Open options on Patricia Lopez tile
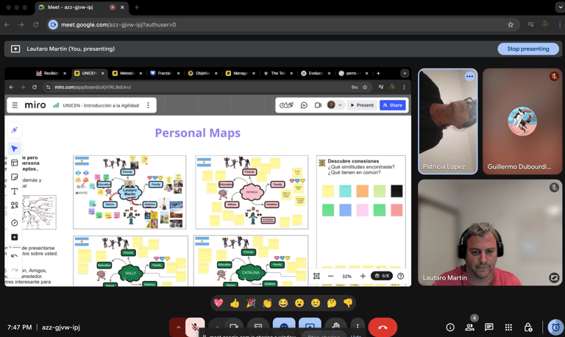The width and height of the screenshot is (565, 337). [x=469, y=77]
